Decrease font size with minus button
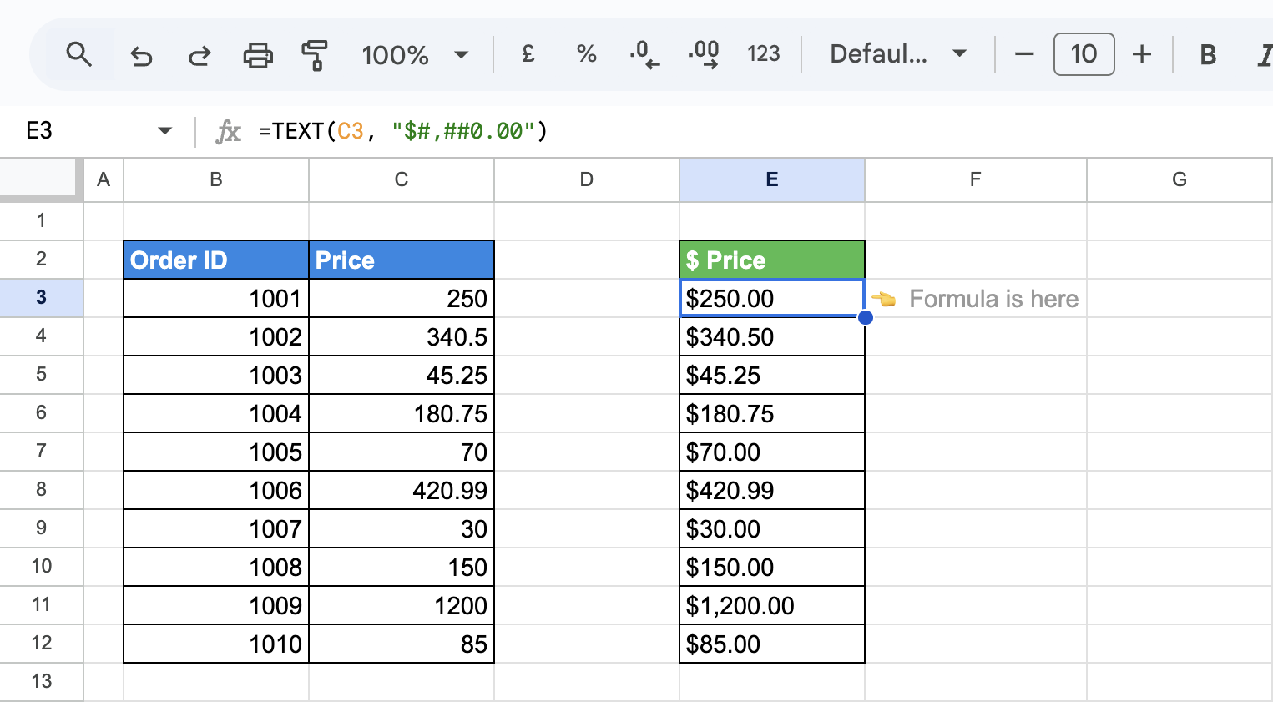 pyautogui.click(x=1024, y=55)
